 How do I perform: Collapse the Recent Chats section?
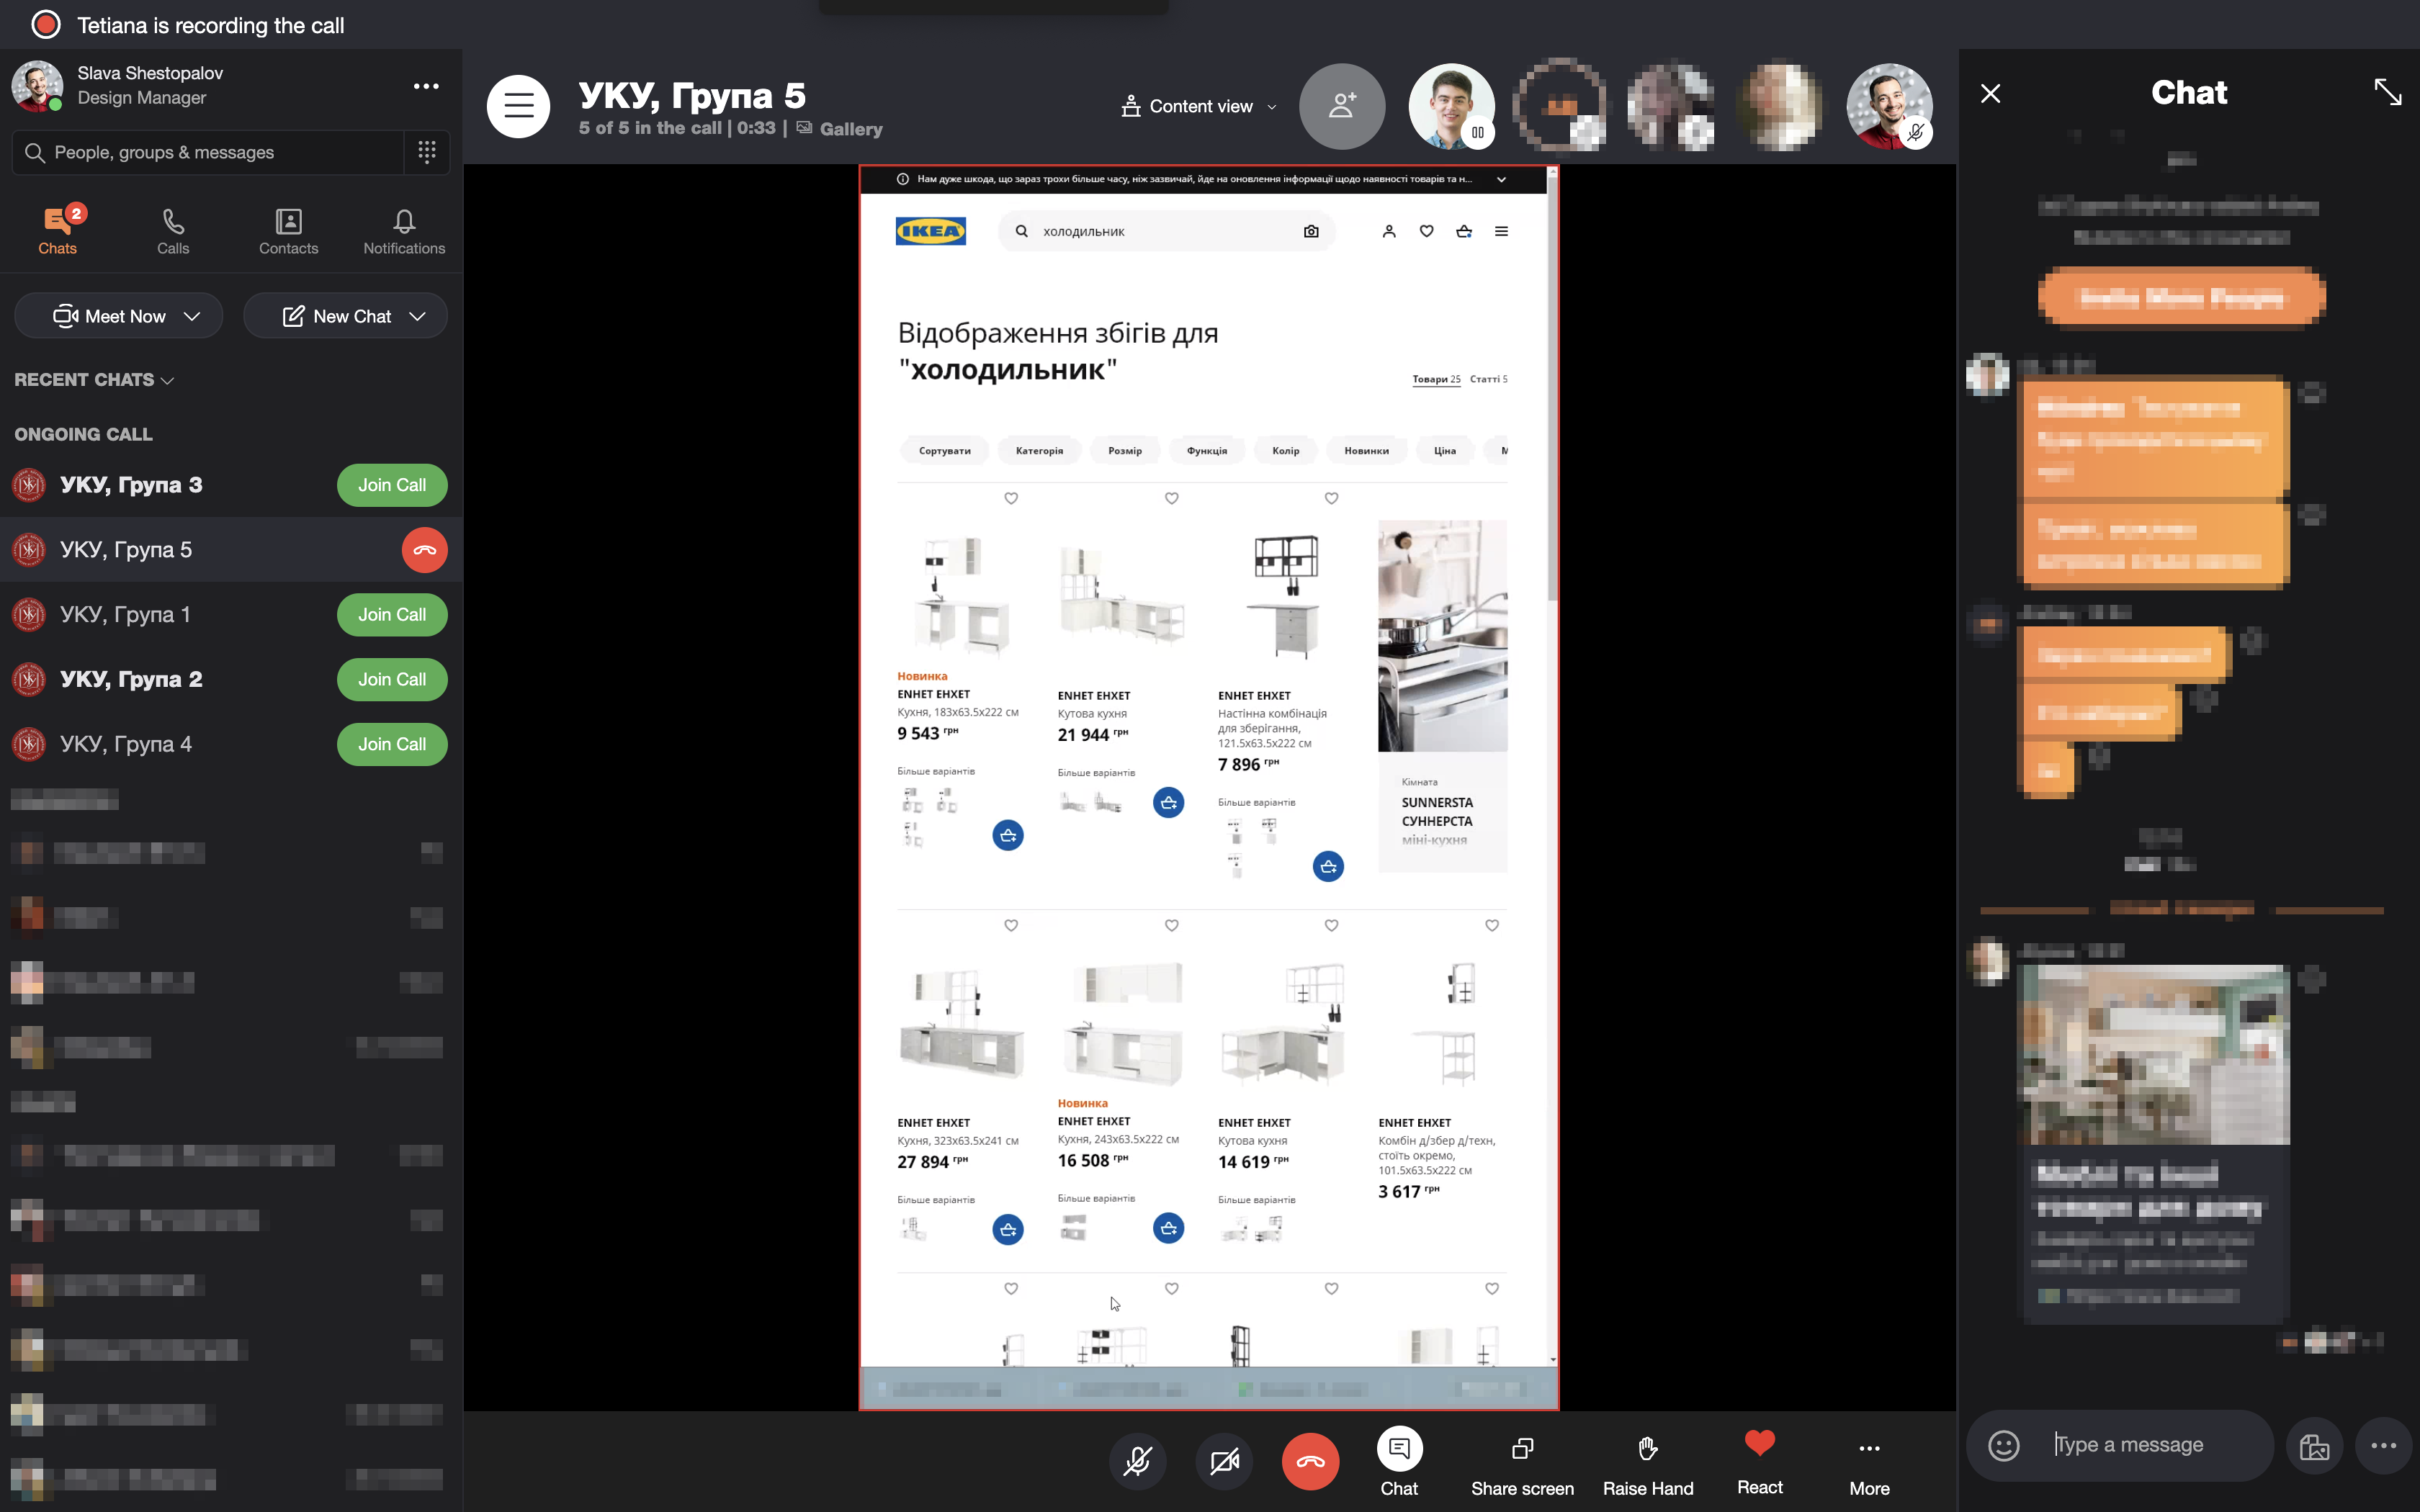point(168,380)
